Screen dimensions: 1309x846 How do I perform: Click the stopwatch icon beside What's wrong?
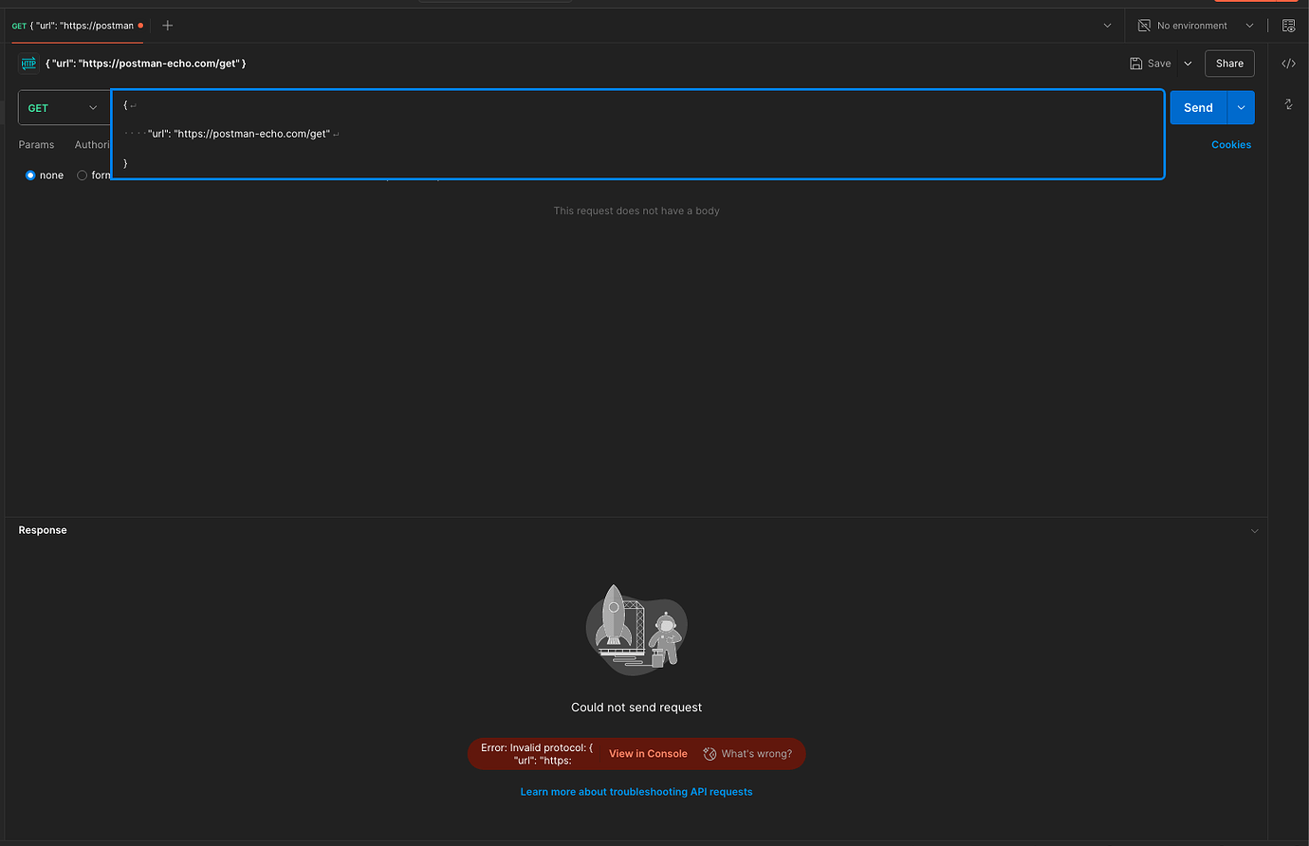tap(710, 753)
